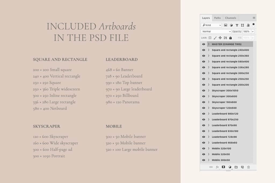
Task: Switch to the Channels tab
Action: [230, 18]
